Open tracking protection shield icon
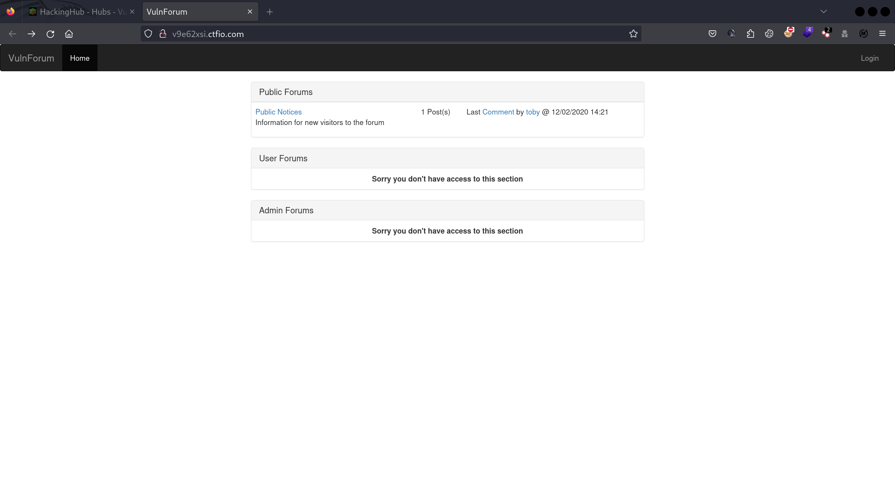The image size is (895, 486). (148, 34)
